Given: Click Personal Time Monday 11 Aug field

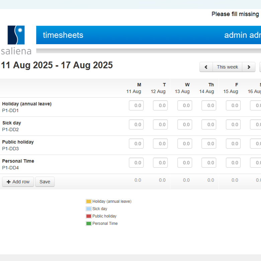Looking at the screenshot, I should [x=136, y=163].
